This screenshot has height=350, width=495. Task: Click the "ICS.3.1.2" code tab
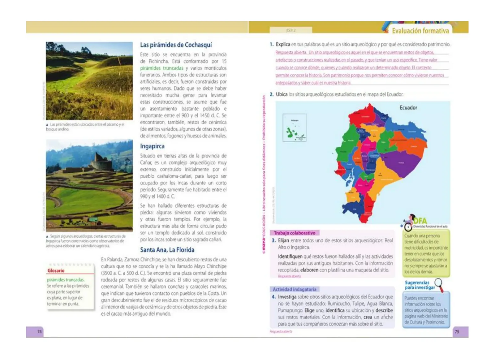pos(291,30)
